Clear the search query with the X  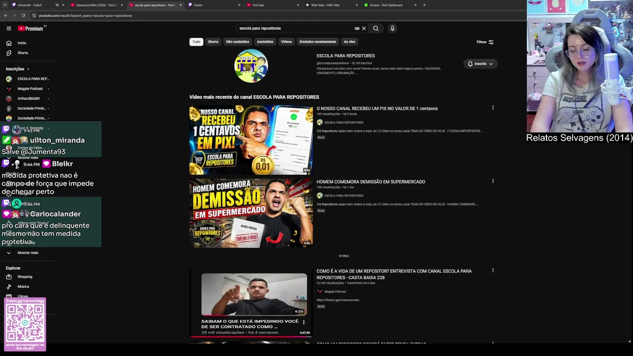(x=364, y=28)
